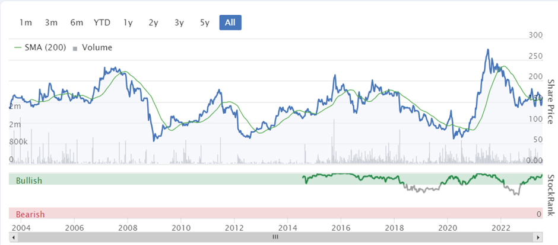Click the scrollbar left arrow

pos(13,237)
